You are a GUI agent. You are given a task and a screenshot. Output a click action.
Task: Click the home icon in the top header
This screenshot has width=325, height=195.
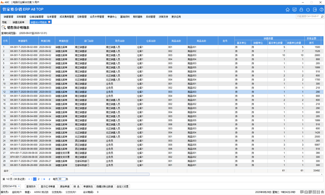click(287, 9)
